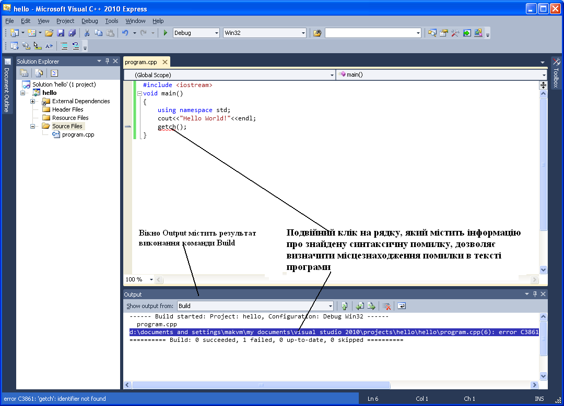The image size is (564, 406).
Task: Open the Window menu
Action: [x=135, y=21]
